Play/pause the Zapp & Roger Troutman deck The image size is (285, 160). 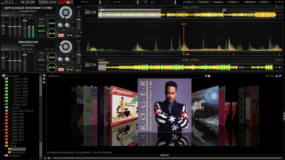coord(52,34)
